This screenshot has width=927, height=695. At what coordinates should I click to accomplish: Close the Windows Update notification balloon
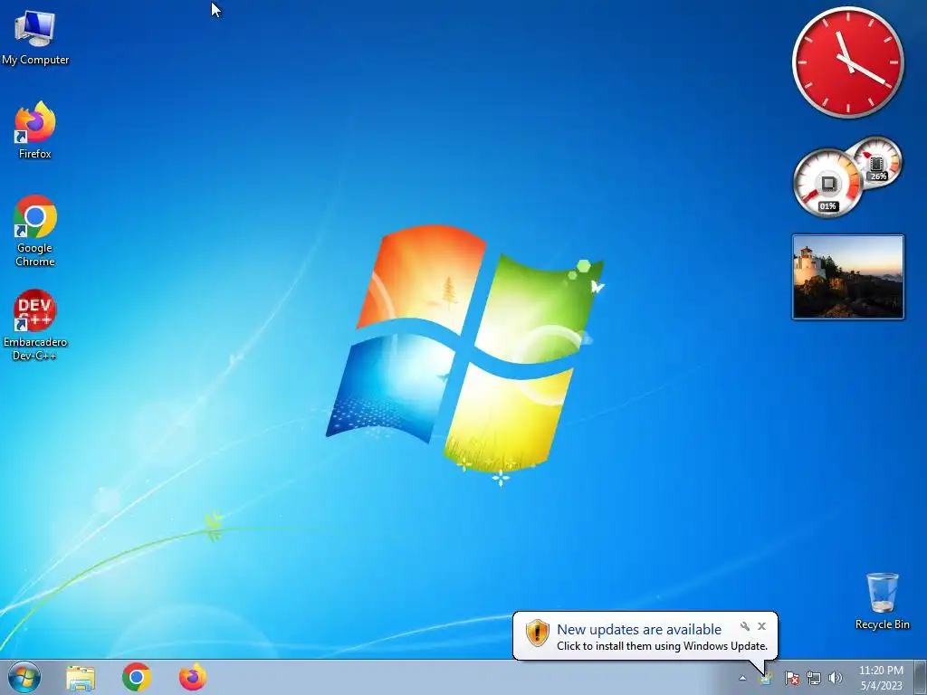[761, 626]
